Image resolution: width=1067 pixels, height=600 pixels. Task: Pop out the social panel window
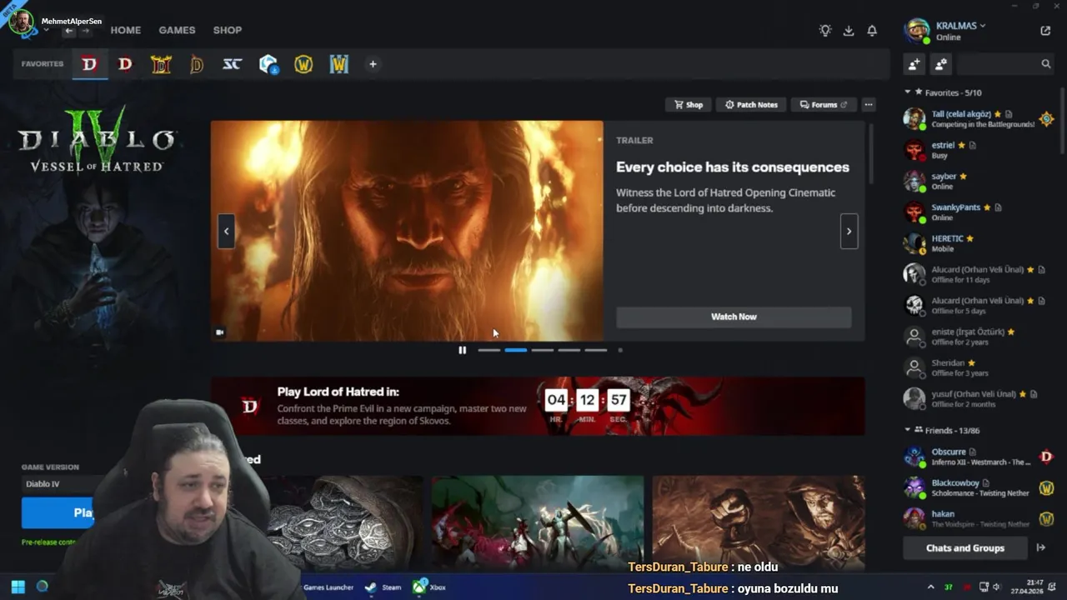[x=1045, y=31]
